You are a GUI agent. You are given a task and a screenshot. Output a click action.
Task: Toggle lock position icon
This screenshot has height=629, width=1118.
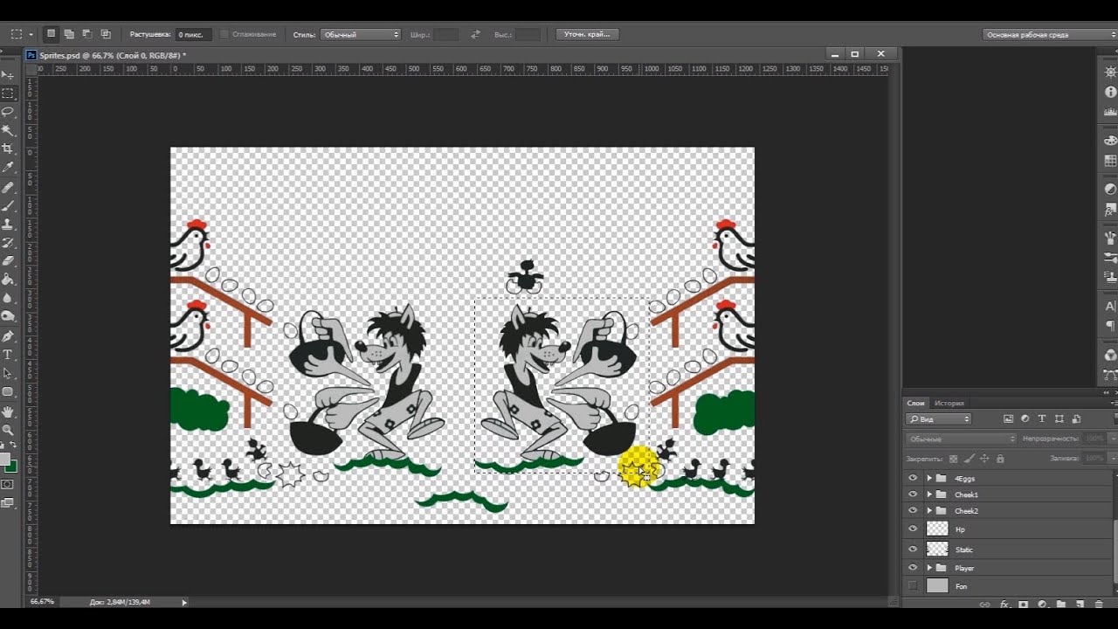(x=984, y=459)
